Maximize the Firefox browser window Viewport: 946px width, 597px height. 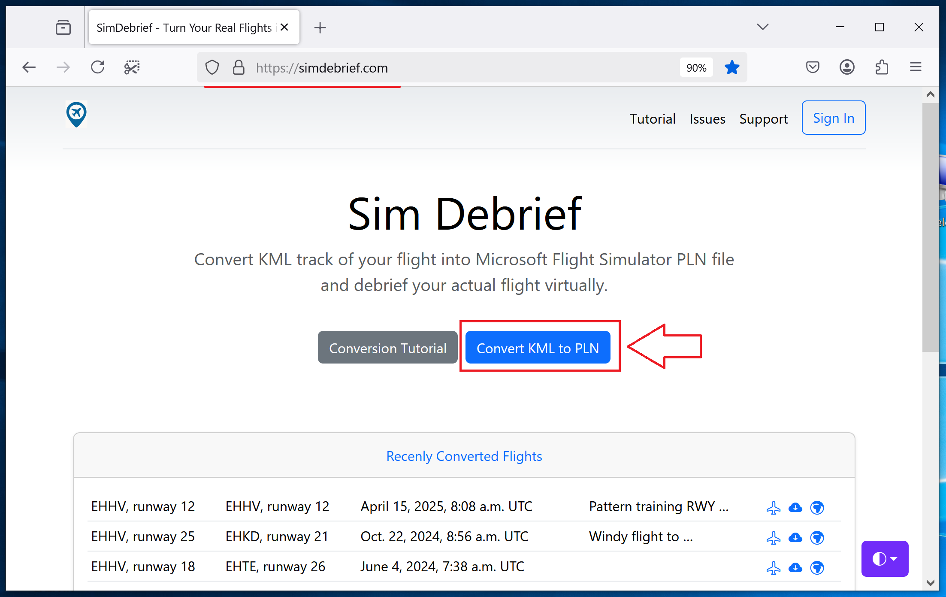[880, 27]
